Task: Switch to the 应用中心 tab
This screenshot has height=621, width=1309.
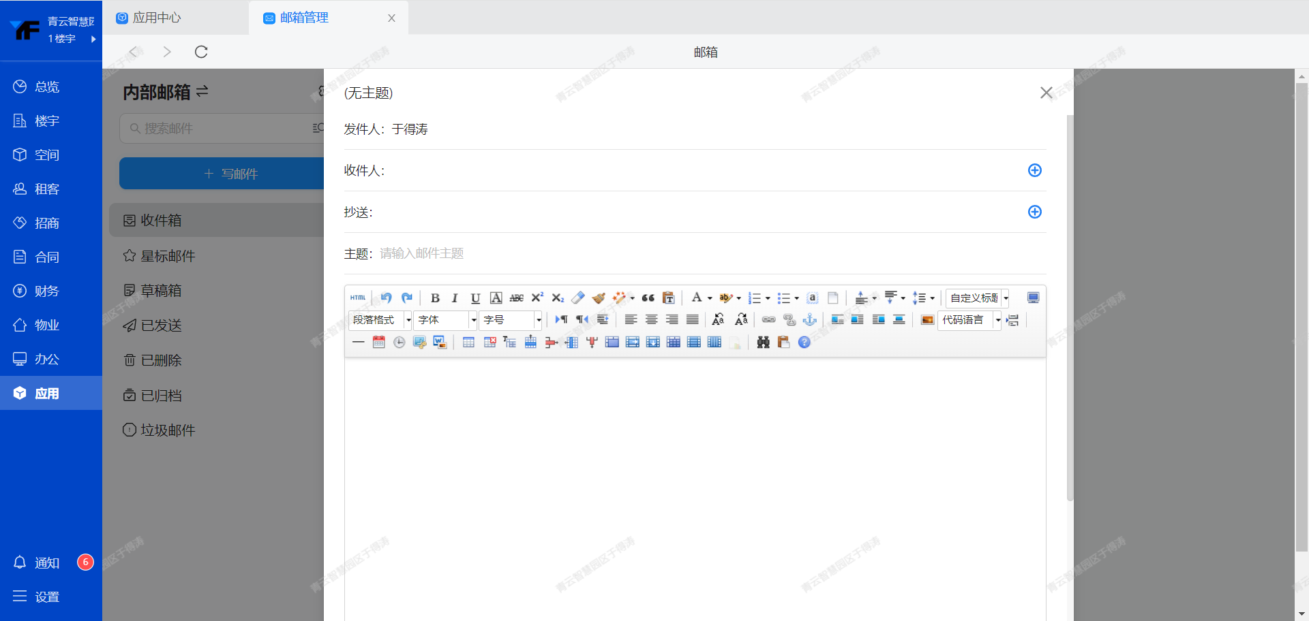Action: coord(157,18)
